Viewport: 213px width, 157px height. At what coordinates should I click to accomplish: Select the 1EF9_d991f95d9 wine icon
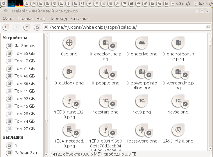tap(106, 130)
